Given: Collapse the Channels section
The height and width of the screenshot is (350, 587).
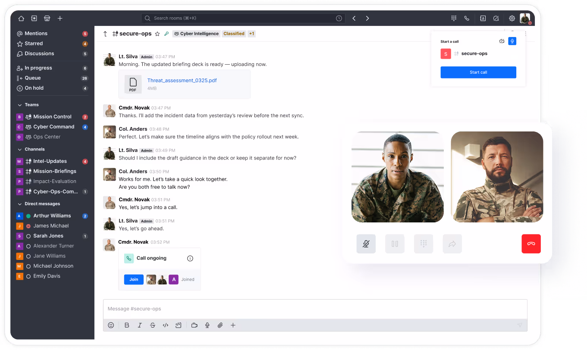Looking at the screenshot, I should pos(20,149).
